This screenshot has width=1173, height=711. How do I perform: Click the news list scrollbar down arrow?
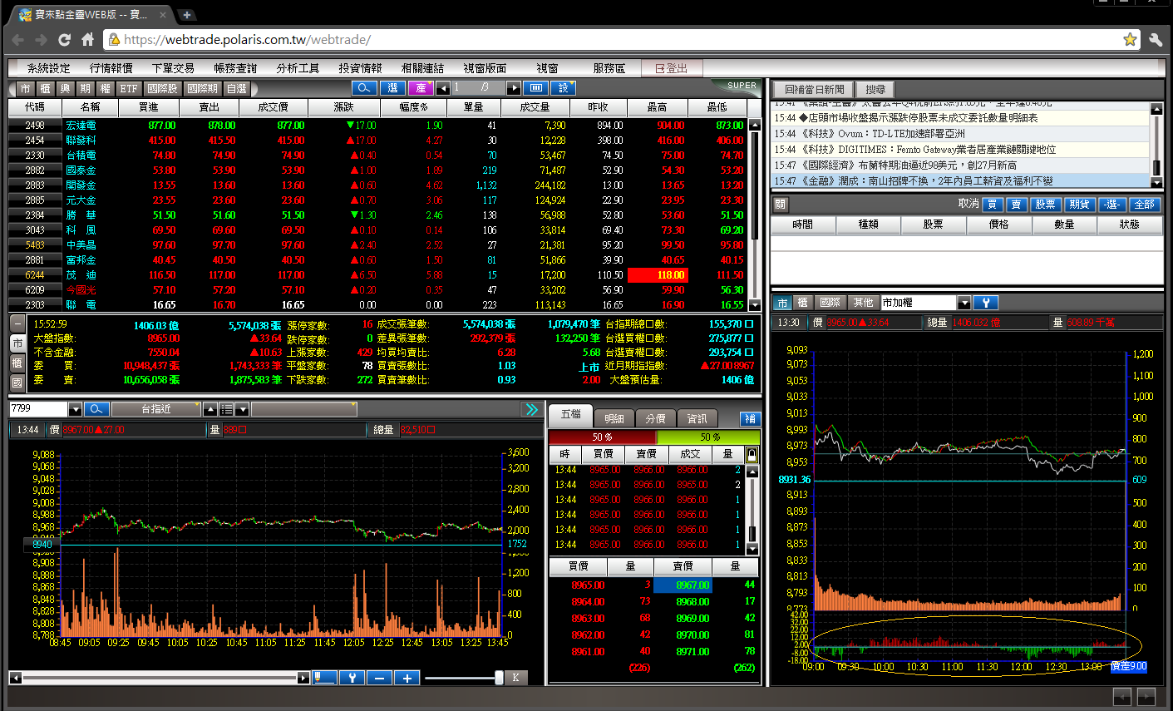point(1156,181)
